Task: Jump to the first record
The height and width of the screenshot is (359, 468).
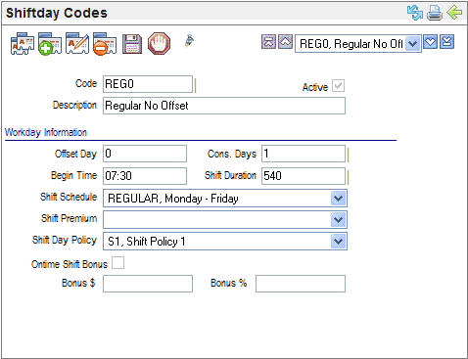Action: 269,42
